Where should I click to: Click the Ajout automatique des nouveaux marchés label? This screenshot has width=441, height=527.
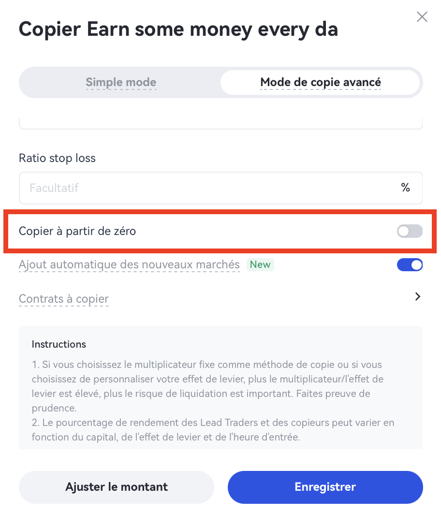coord(129,265)
